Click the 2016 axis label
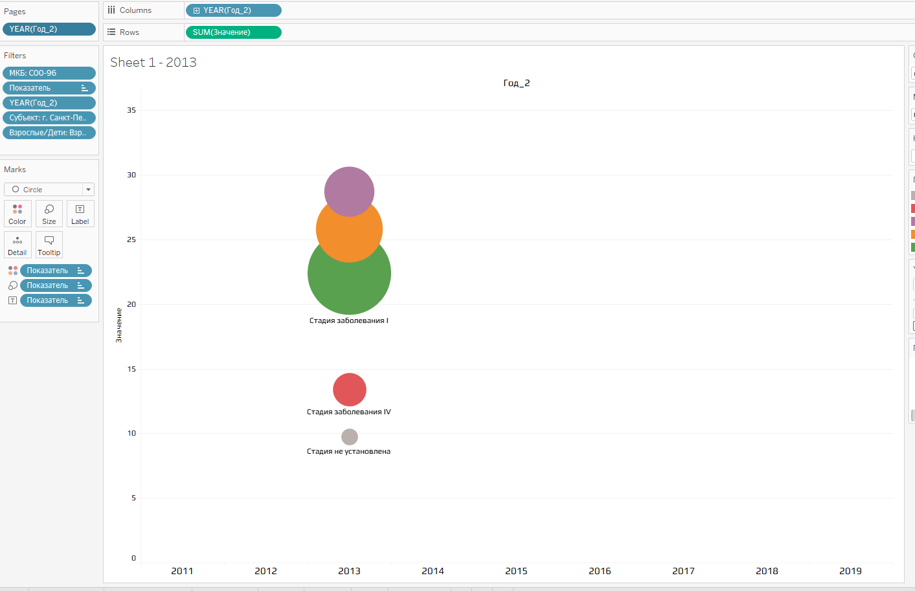This screenshot has height=591, width=915. (x=600, y=571)
